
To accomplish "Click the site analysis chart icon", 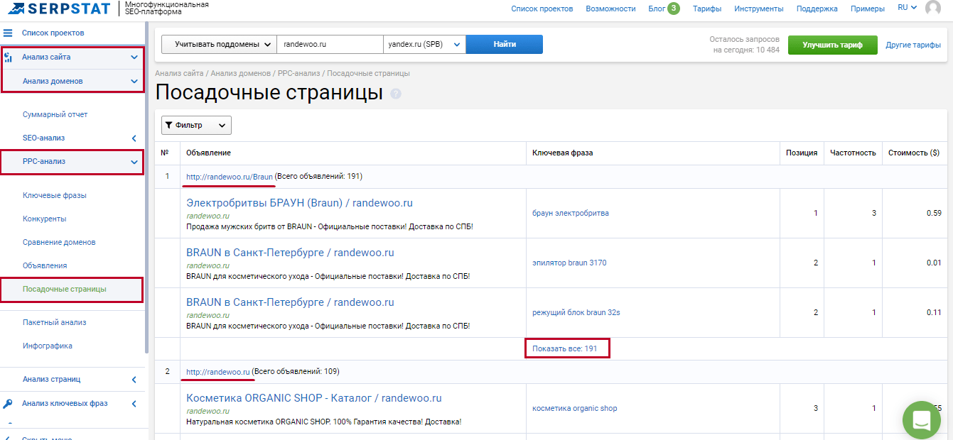I will pyautogui.click(x=8, y=57).
